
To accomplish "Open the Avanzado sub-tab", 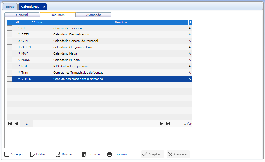I will [94, 15].
